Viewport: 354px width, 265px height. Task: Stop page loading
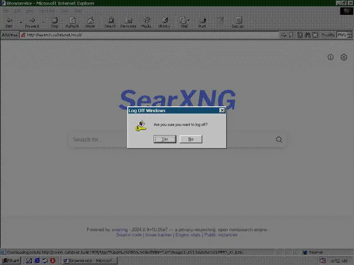pyautogui.click(x=54, y=22)
